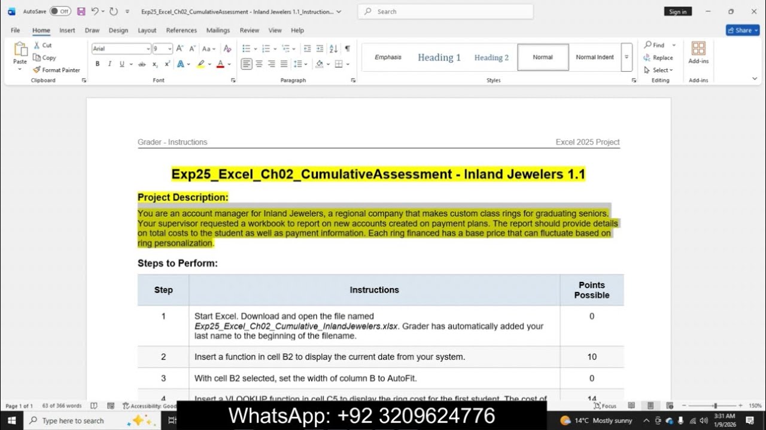Apply strikethrough formatting
This screenshot has height=430, width=766.
[142, 64]
